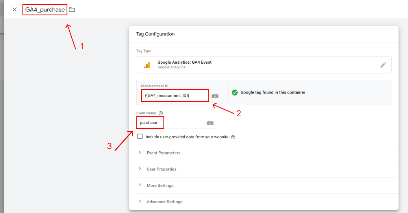
Task: Click the green checkmark status icon
Action: (x=235, y=92)
